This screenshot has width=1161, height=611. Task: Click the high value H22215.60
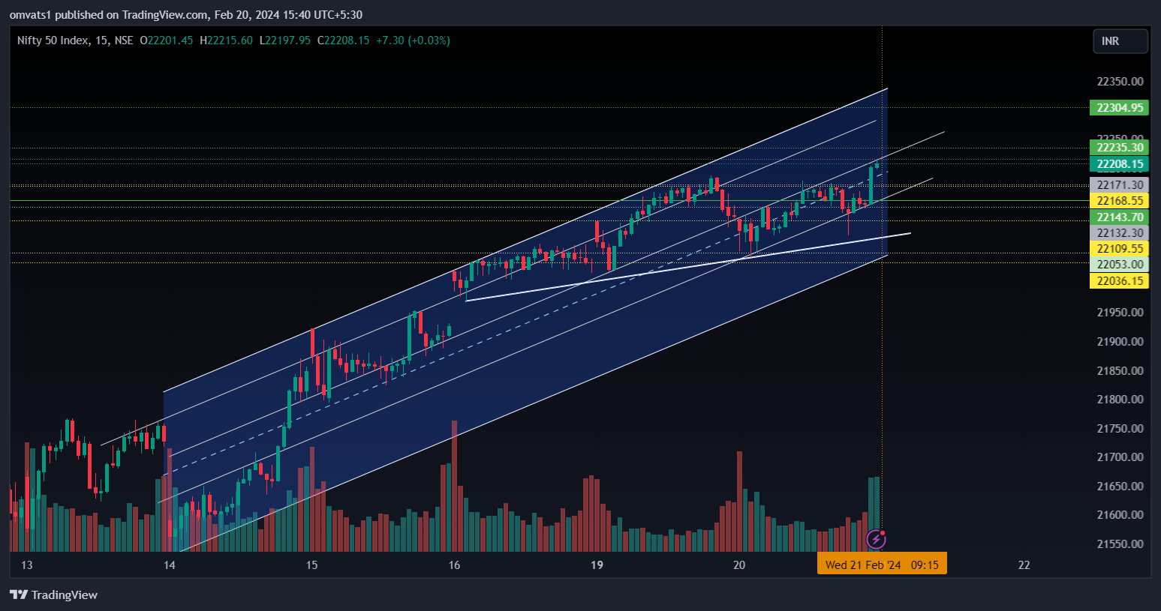[x=226, y=40]
